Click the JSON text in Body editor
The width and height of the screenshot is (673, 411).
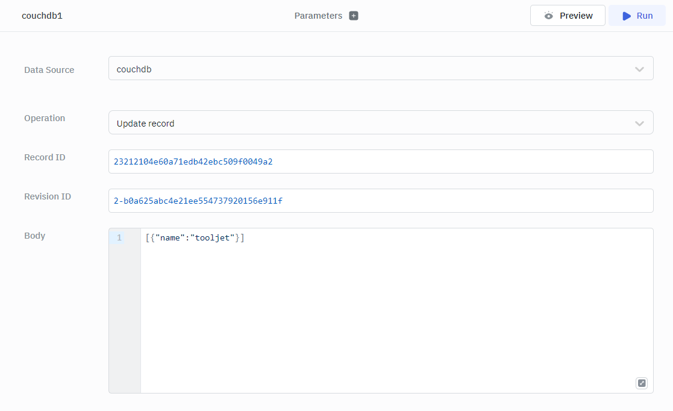coord(195,238)
